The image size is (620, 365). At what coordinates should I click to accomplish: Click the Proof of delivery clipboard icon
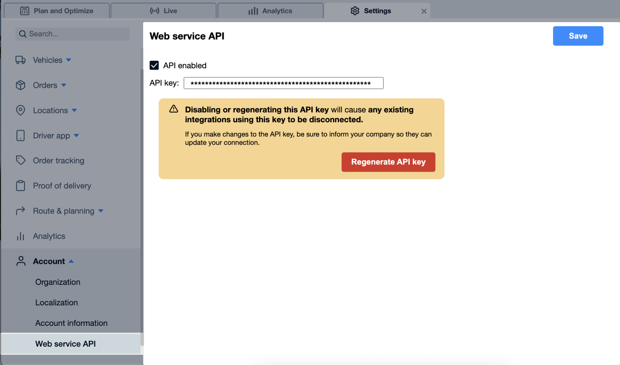tap(21, 186)
